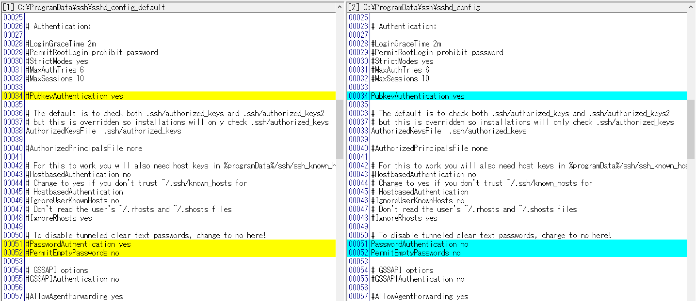Click #LoginGraceTime 2m line in right pane
This screenshot has width=696, height=301.
[x=406, y=44]
